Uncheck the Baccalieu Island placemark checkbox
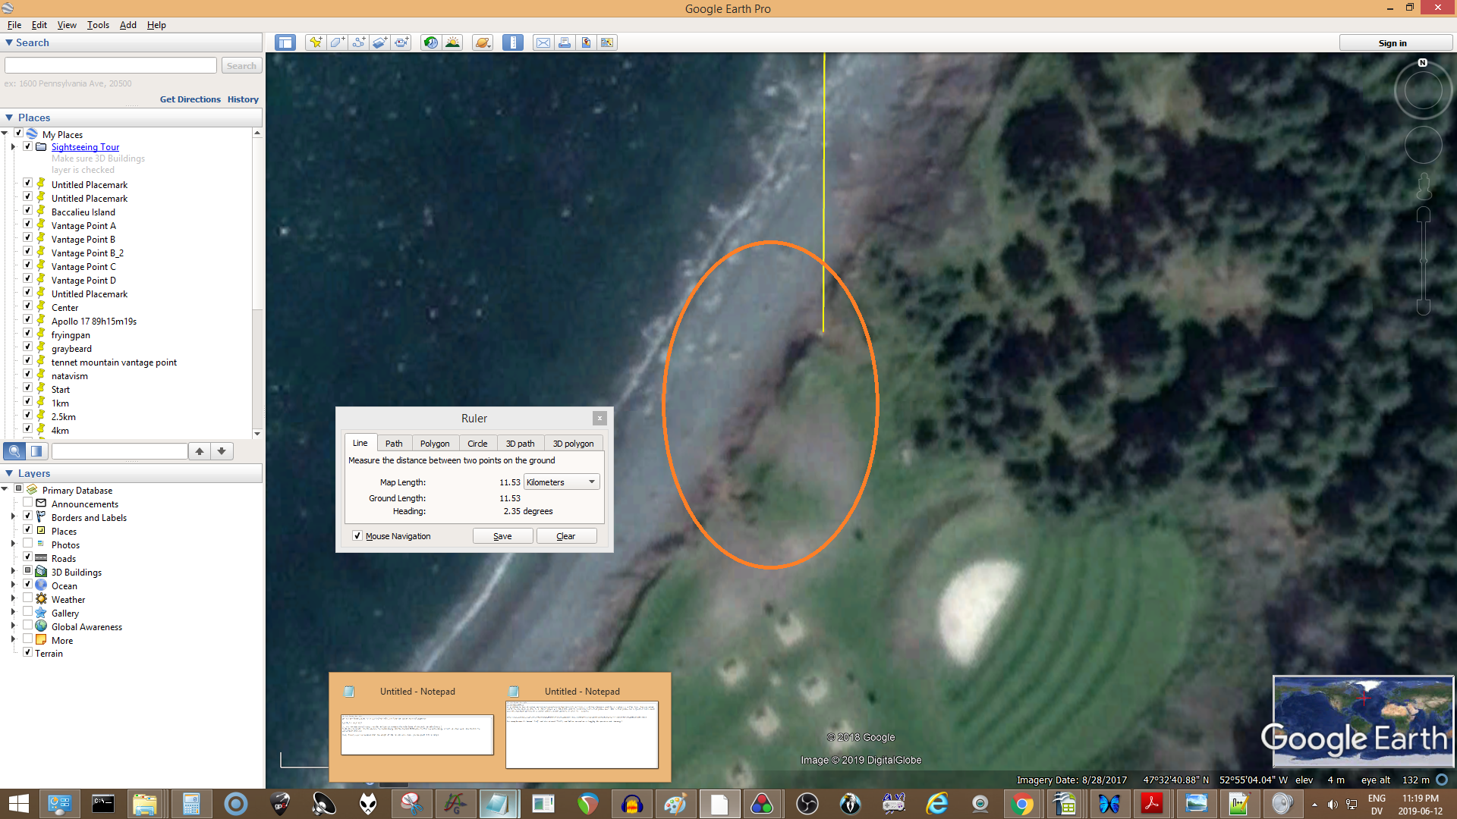This screenshot has height=819, width=1457. (27, 211)
